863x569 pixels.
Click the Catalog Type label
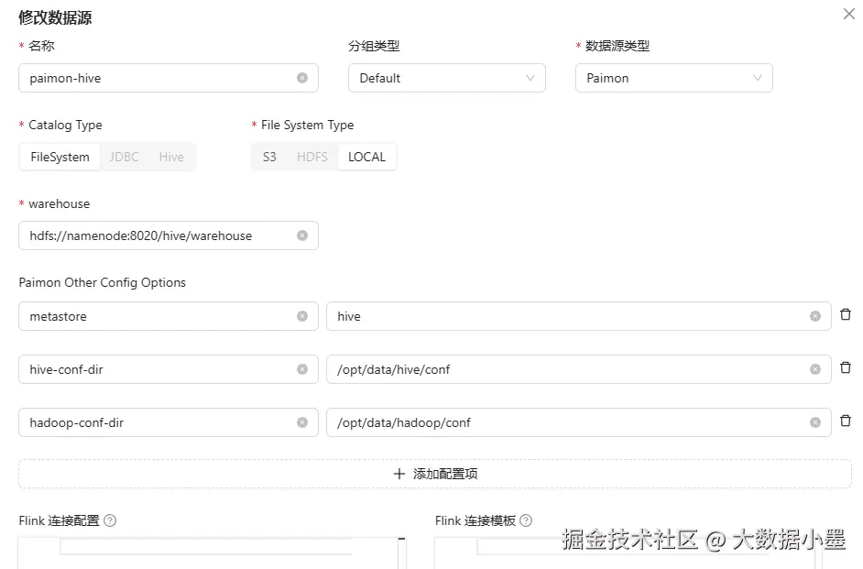pyautogui.click(x=65, y=125)
